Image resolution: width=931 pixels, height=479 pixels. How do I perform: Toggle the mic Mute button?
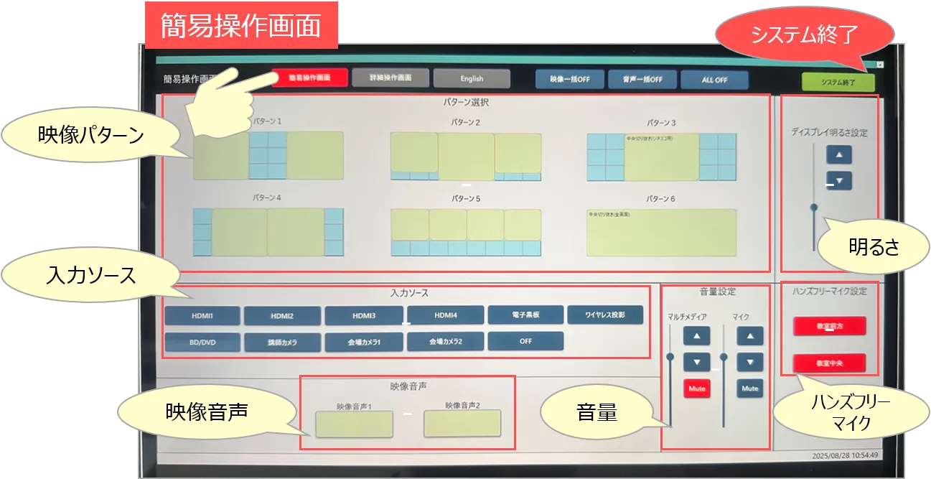[749, 389]
